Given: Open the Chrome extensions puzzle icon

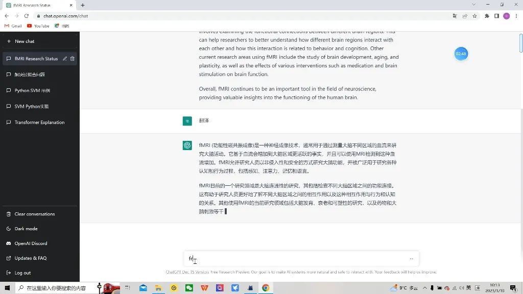Looking at the screenshot, I should click(487, 16).
